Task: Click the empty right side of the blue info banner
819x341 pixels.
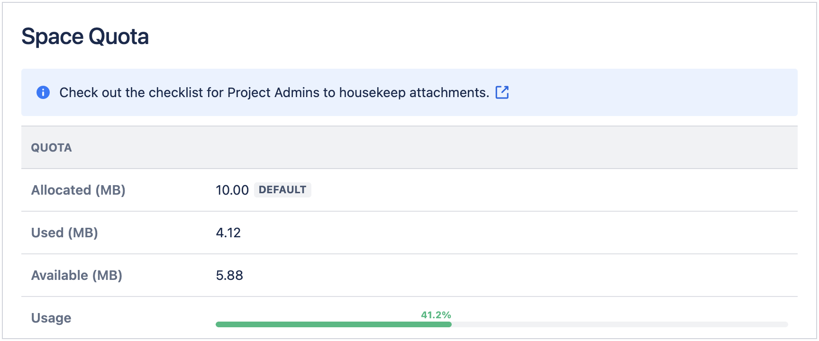Action: click(x=664, y=92)
